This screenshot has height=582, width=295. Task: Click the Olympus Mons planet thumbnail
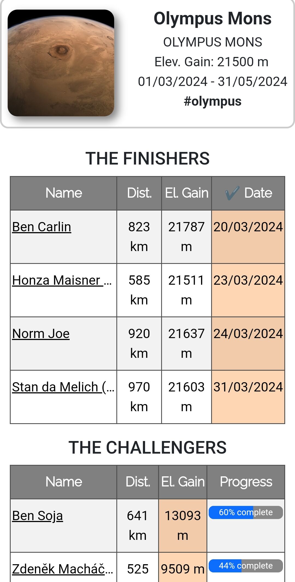[61, 63]
